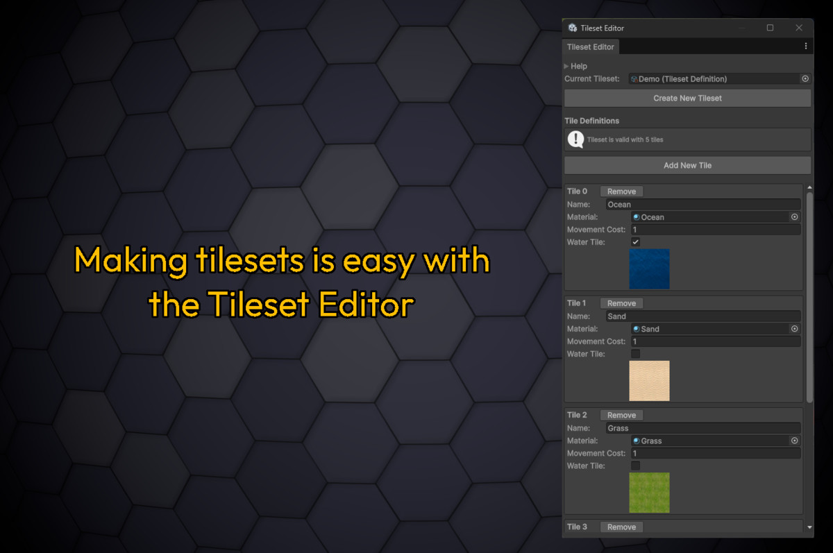Remove Tile 0
This screenshot has width=833, height=553.
621,192
